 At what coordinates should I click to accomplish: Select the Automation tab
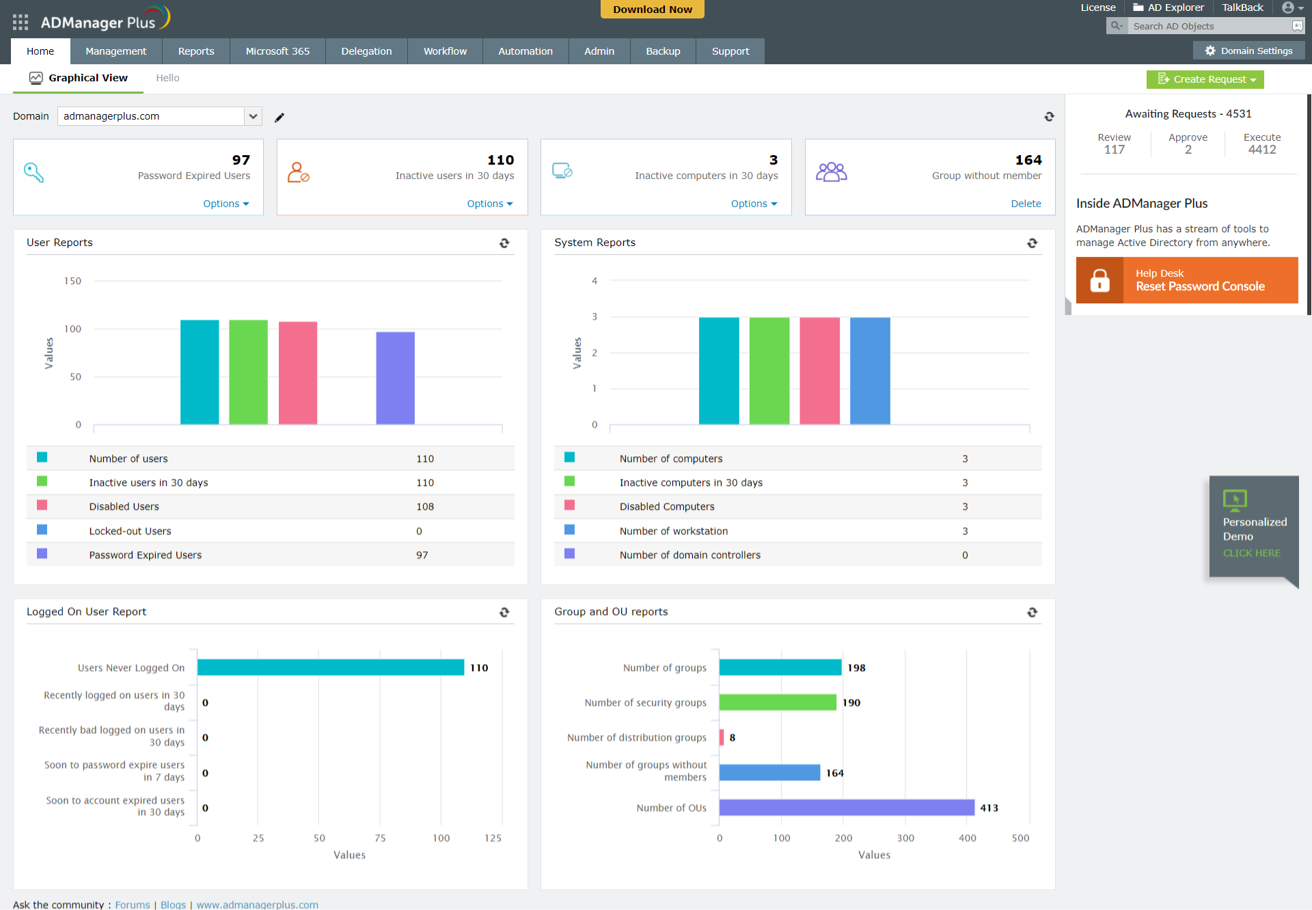[522, 51]
